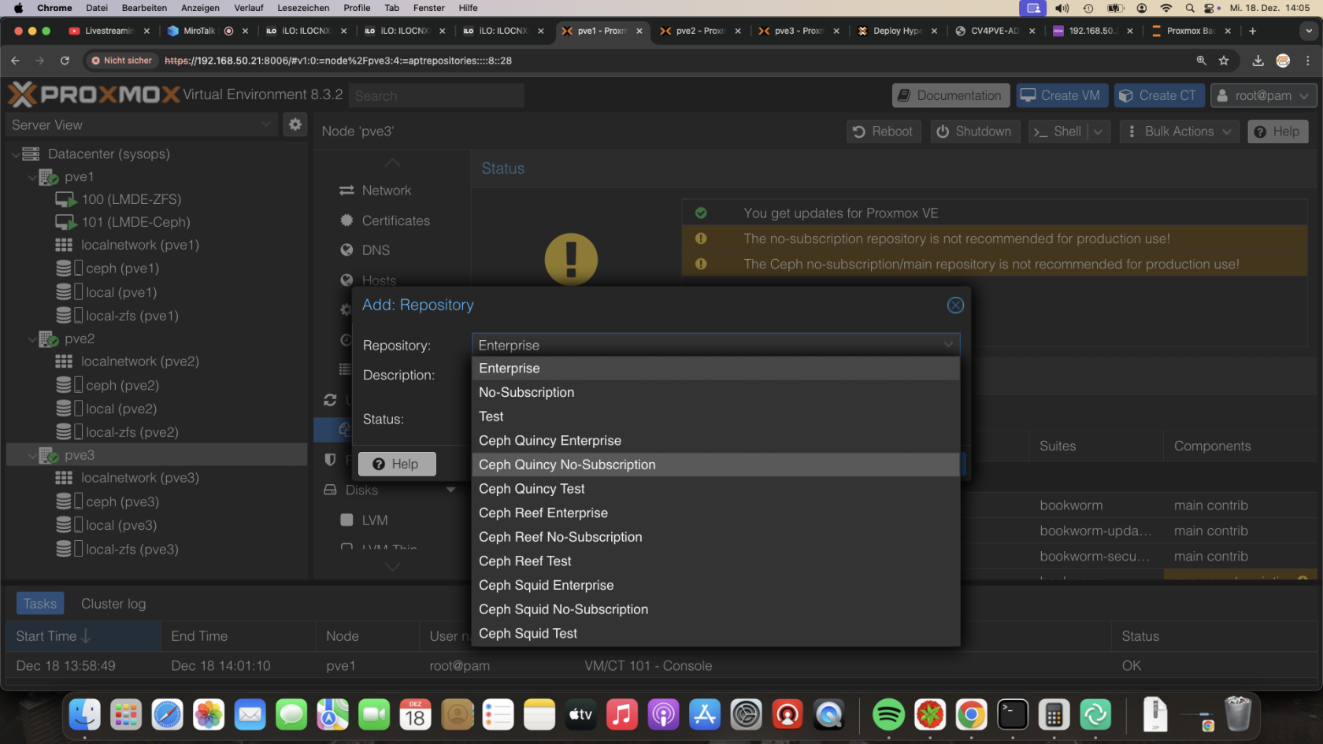The image size is (1323, 744).
Task: Open Disks node menu item
Action: click(x=361, y=490)
